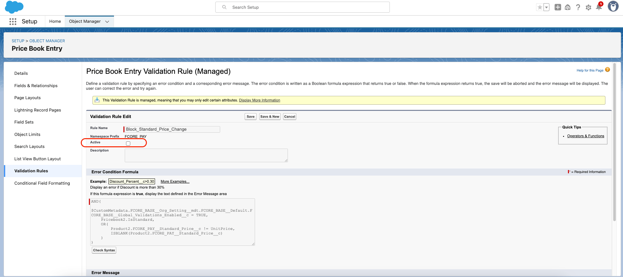Open the user profile avatar

(613, 7)
